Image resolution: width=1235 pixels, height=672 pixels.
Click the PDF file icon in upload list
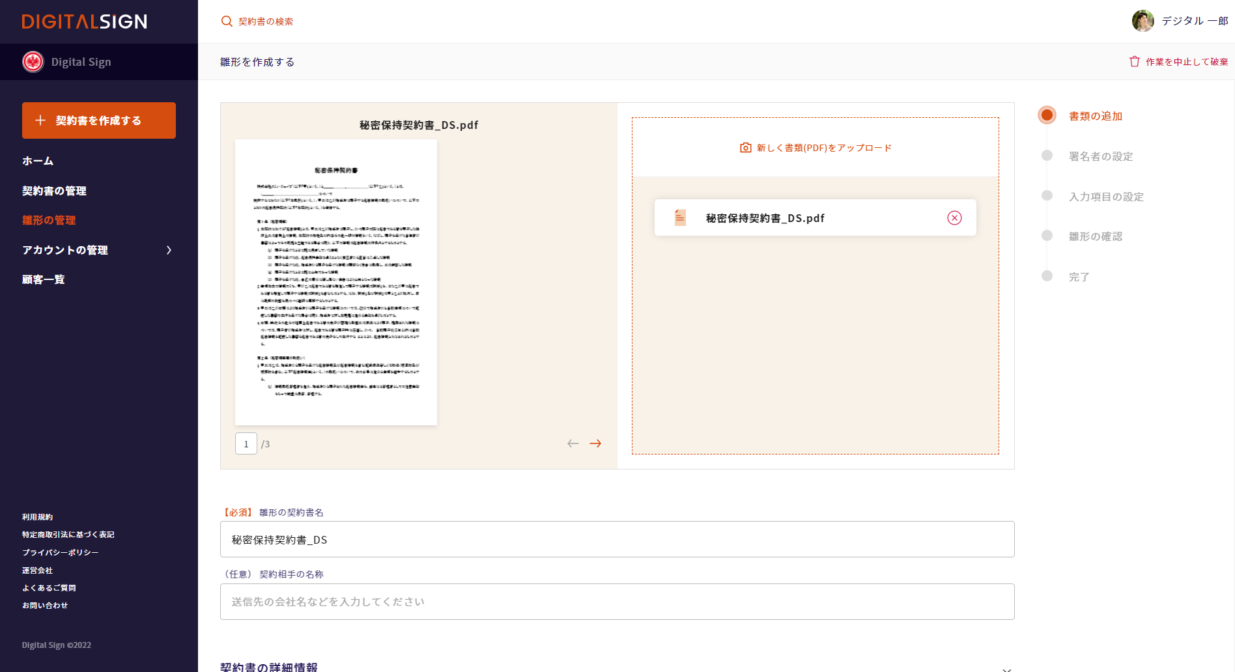click(x=680, y=217)
